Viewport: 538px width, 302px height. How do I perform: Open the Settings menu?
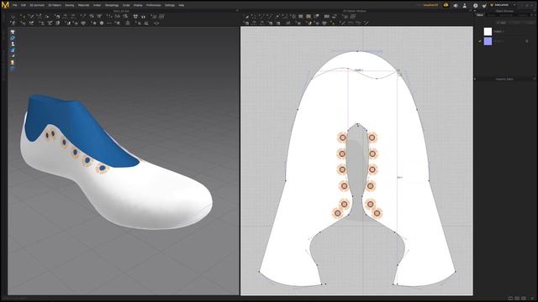click(x=170, y=5)
